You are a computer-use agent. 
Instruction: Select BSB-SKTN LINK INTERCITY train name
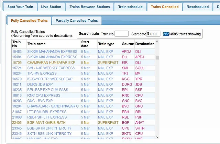pyautogui.click(x=49, y=128)
